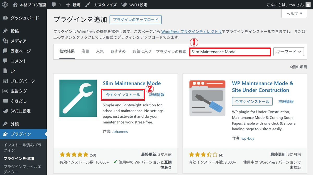Click the SWELL設定 icon in top bar
The width and height of the screenshot is (313, 175).
coord(124,5)
